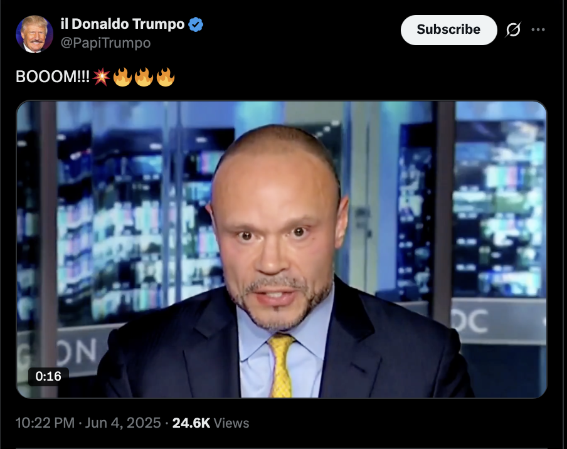The image size is (567, 449).
Task: Click the BOOOM!!! tweet text
Action: [x=53, y=77]
